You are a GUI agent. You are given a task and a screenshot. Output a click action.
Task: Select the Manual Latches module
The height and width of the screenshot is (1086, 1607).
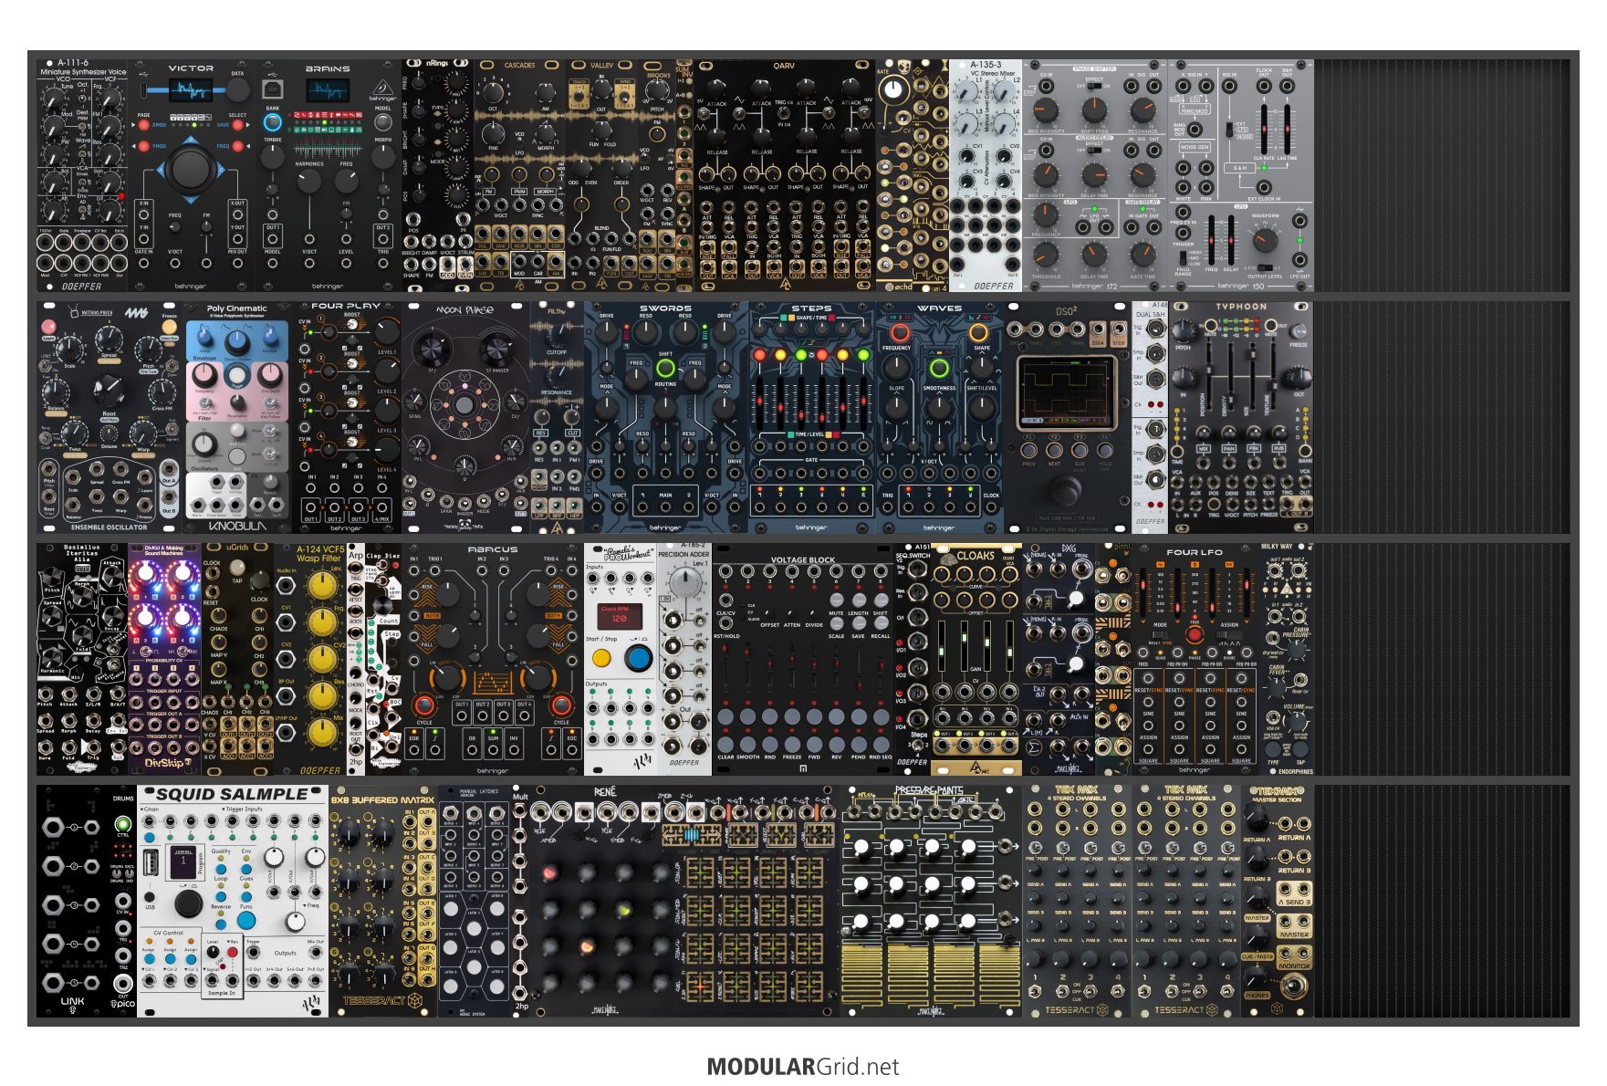click(x=475, y=901)
